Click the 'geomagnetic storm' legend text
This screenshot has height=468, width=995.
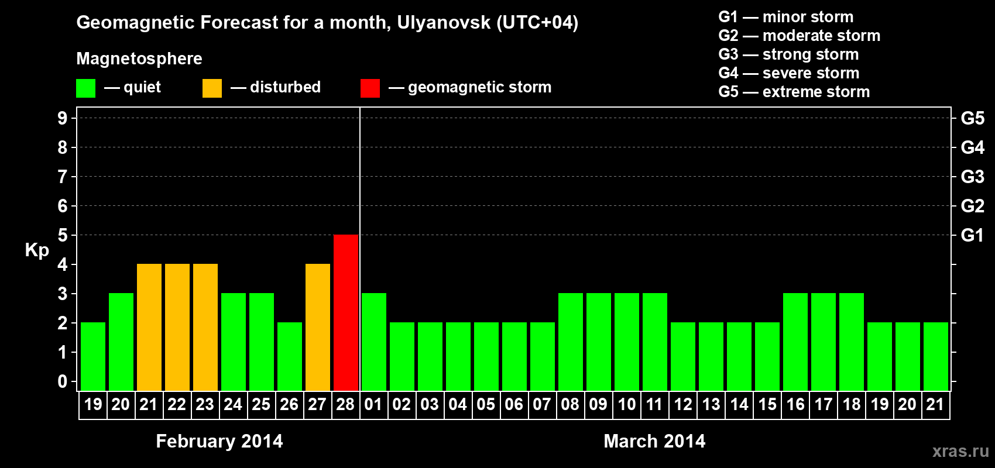pos(480,87)
